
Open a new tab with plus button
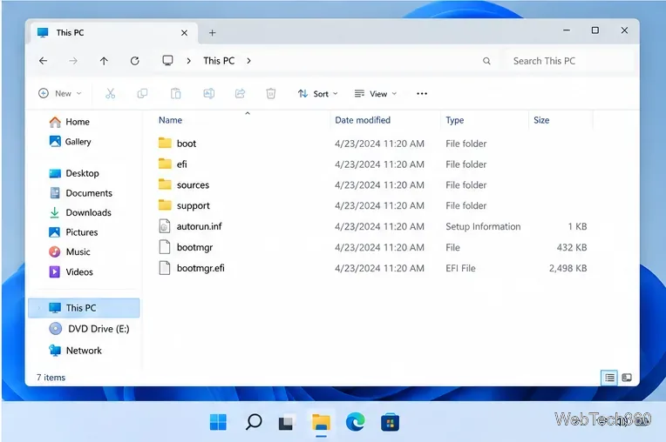pos(213,33)
